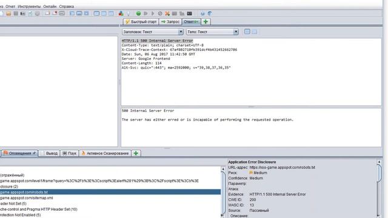The width and height of the screenshot is (388, 218).
Task: Select the Header Not Set (5) alert
Action: coord(110,203)
